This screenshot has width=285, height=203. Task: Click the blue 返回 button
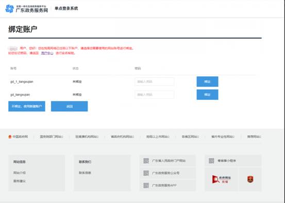[70, 106]
